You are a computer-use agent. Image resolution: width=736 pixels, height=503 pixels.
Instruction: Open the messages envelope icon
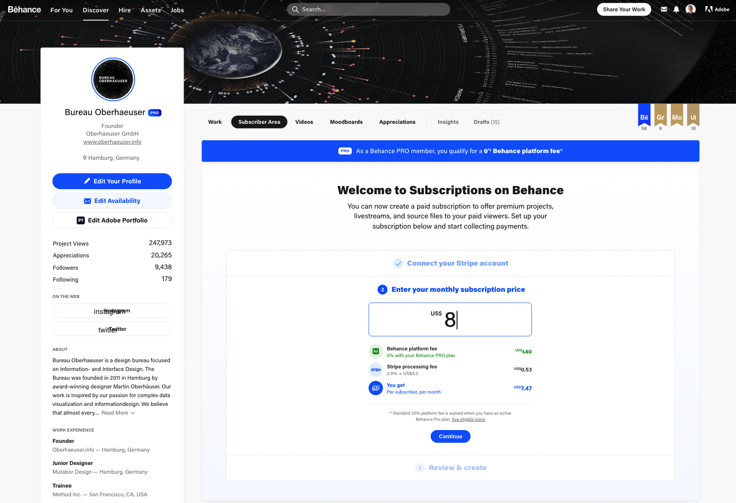tap(664, 9)
